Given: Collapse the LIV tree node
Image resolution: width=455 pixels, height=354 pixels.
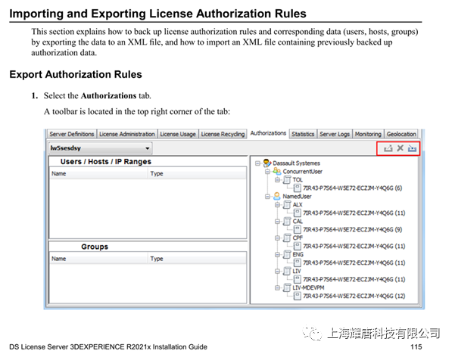Looking at the screenshot, I should pos(277,271).
